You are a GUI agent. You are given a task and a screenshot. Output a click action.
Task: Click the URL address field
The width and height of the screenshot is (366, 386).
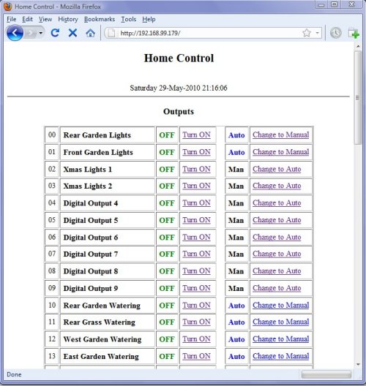point(209,33)
